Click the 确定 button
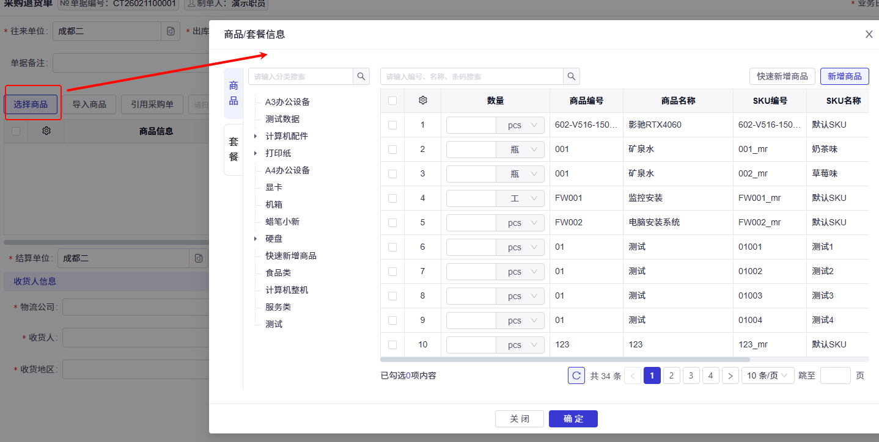This screenshot has height=442, width=879. [x=573, y=419]
